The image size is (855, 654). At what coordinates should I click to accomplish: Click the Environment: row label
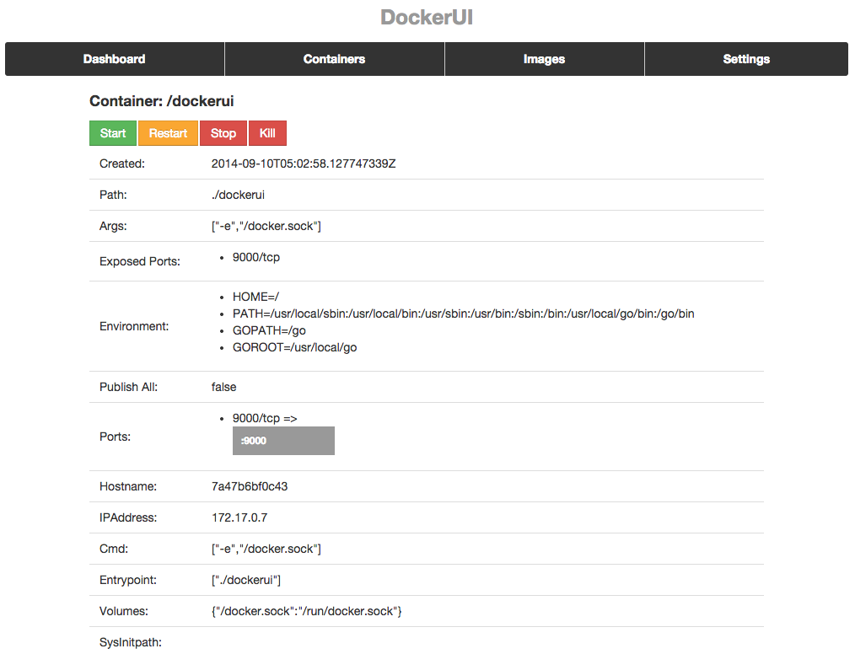[x=134, y=326]
